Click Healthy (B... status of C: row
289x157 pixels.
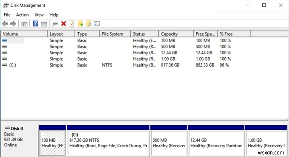click(x=144, y=65)
